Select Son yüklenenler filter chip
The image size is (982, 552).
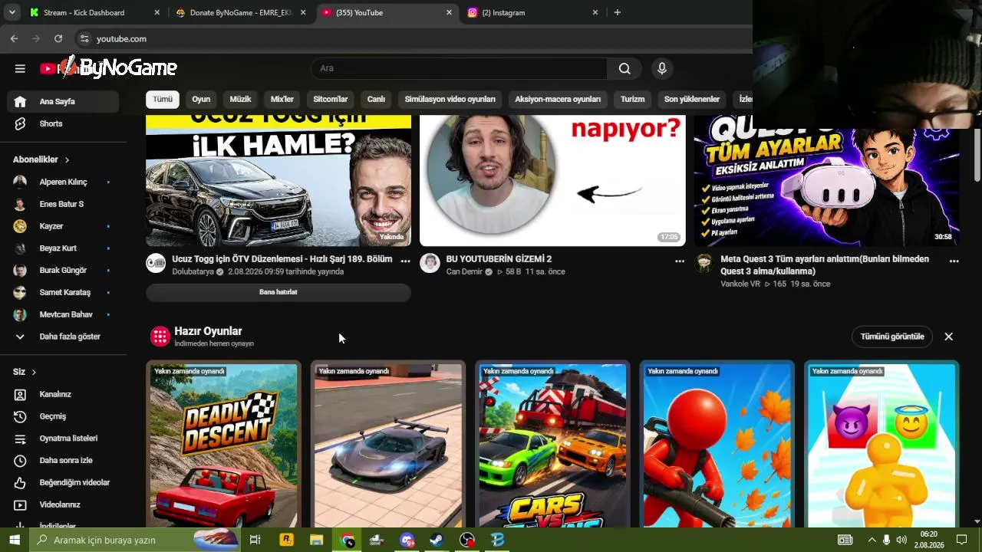692,99
